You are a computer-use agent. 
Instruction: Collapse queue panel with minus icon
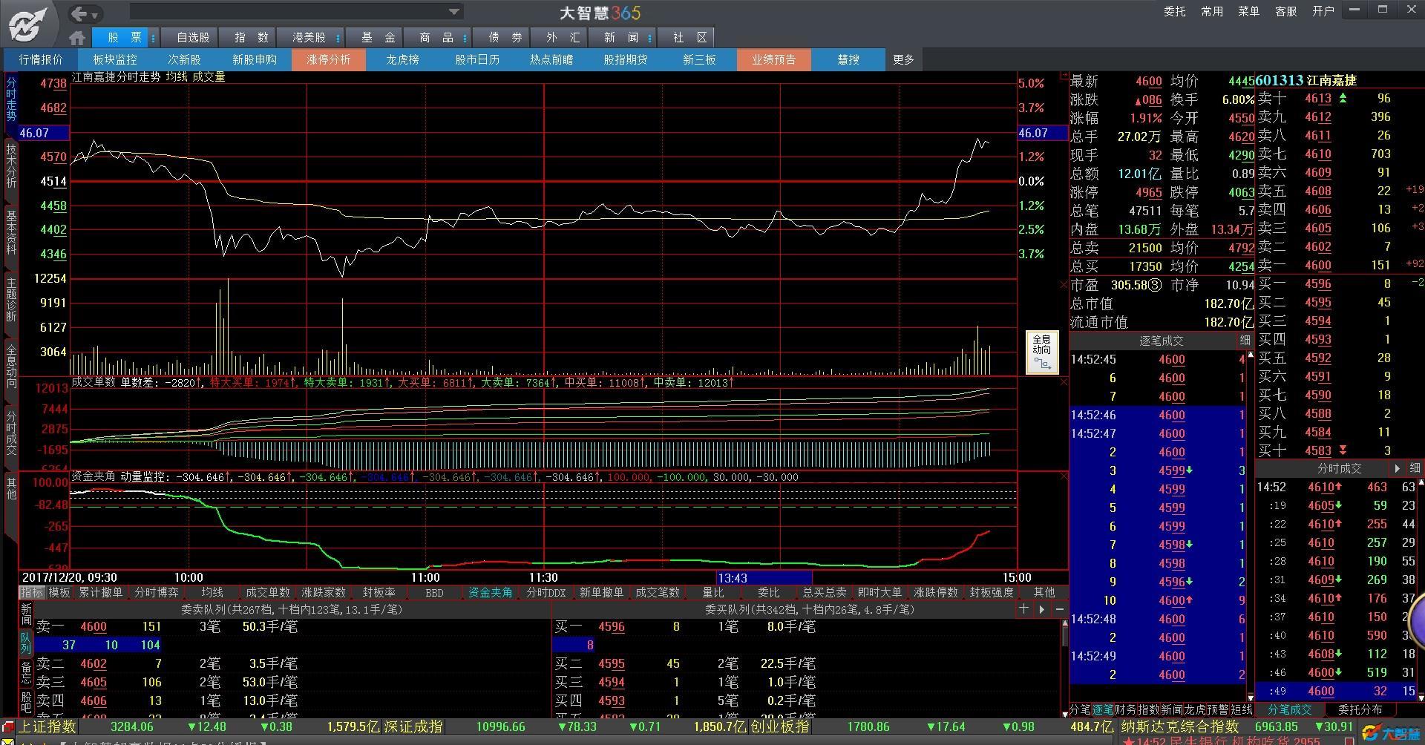click(x=1059, y=609)
